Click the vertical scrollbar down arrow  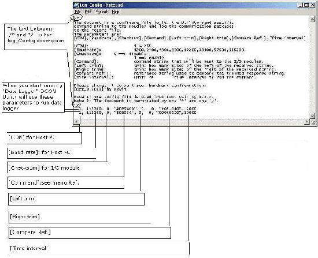click(x=313, y=115)
